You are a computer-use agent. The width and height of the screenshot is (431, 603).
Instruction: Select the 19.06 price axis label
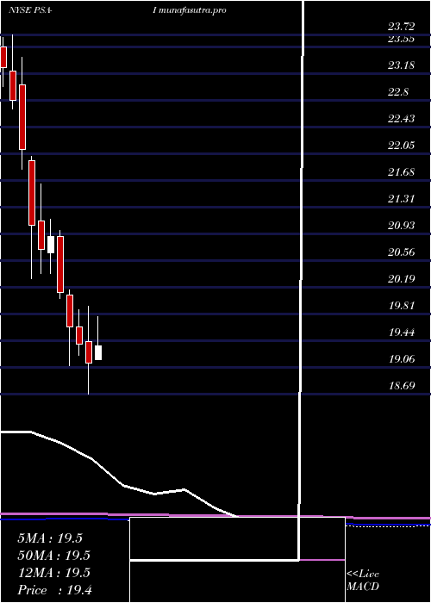tap(402, 359)
